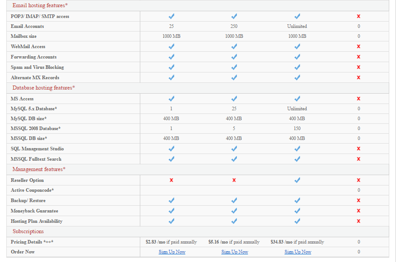Screen dimensions: 396x262
Task: Click Unlimited in Email Accounts row
Action: pyautogui.click(x=297, y=26)
